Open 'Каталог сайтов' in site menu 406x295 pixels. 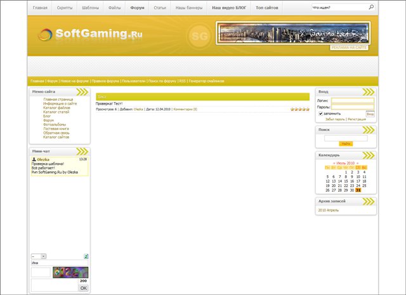click(56, 137)
